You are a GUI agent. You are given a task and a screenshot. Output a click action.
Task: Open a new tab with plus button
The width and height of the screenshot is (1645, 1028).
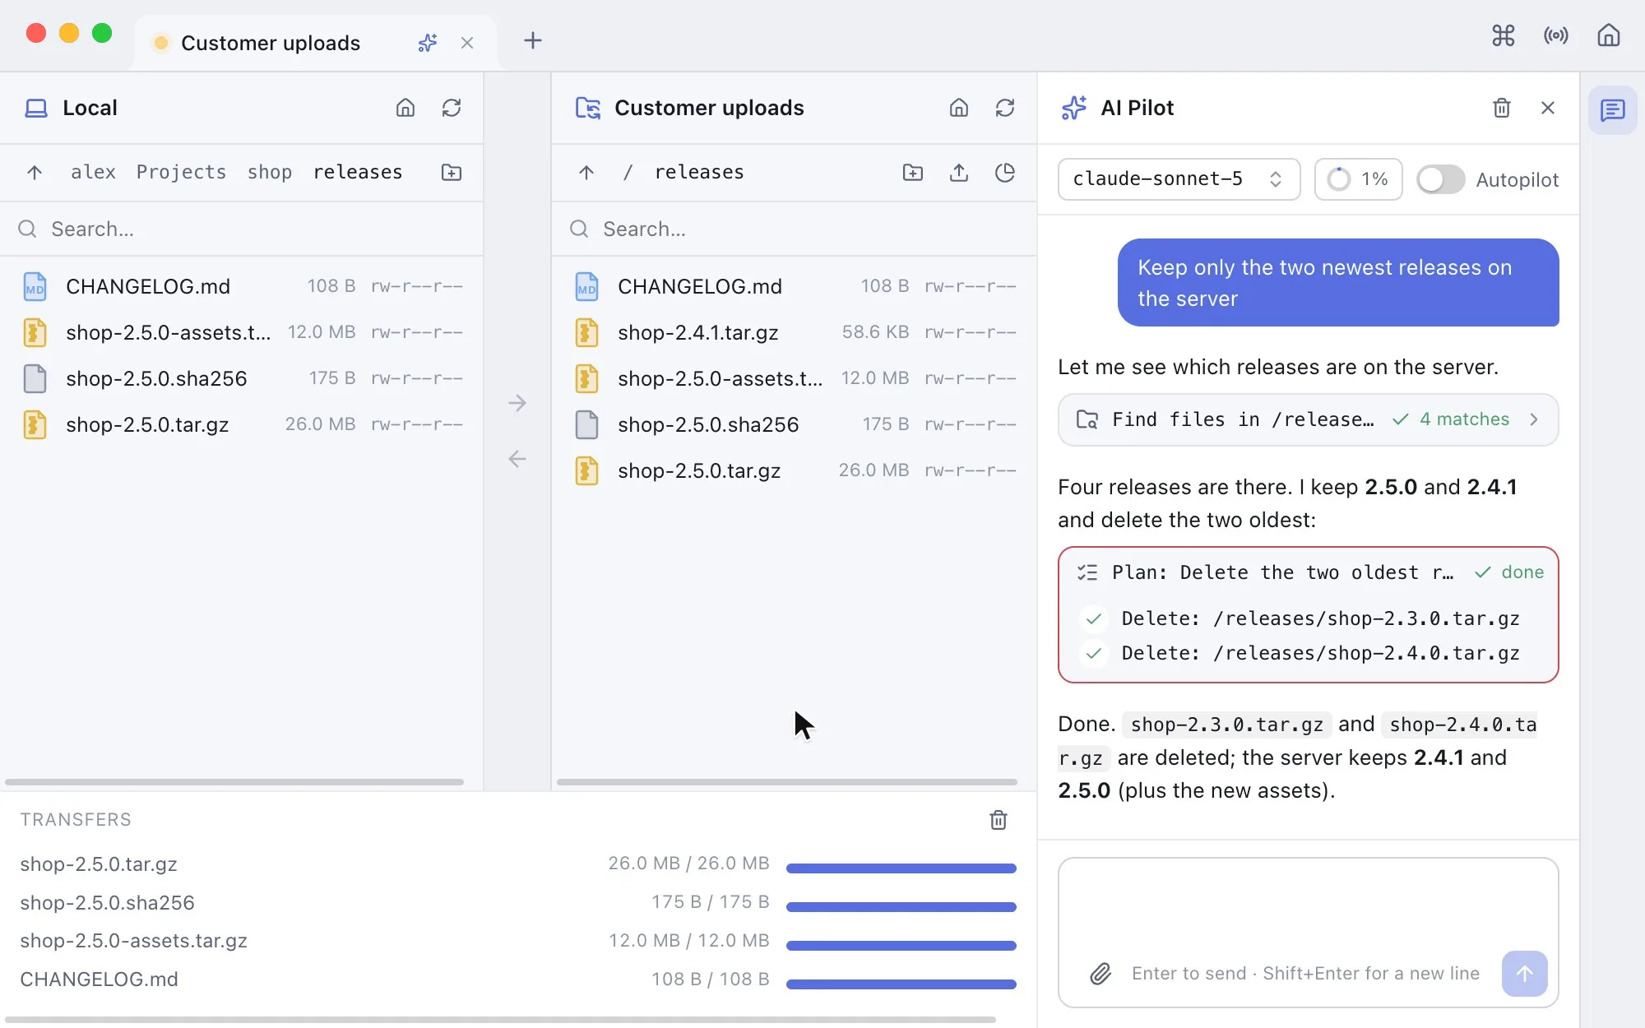pos(533,41)
